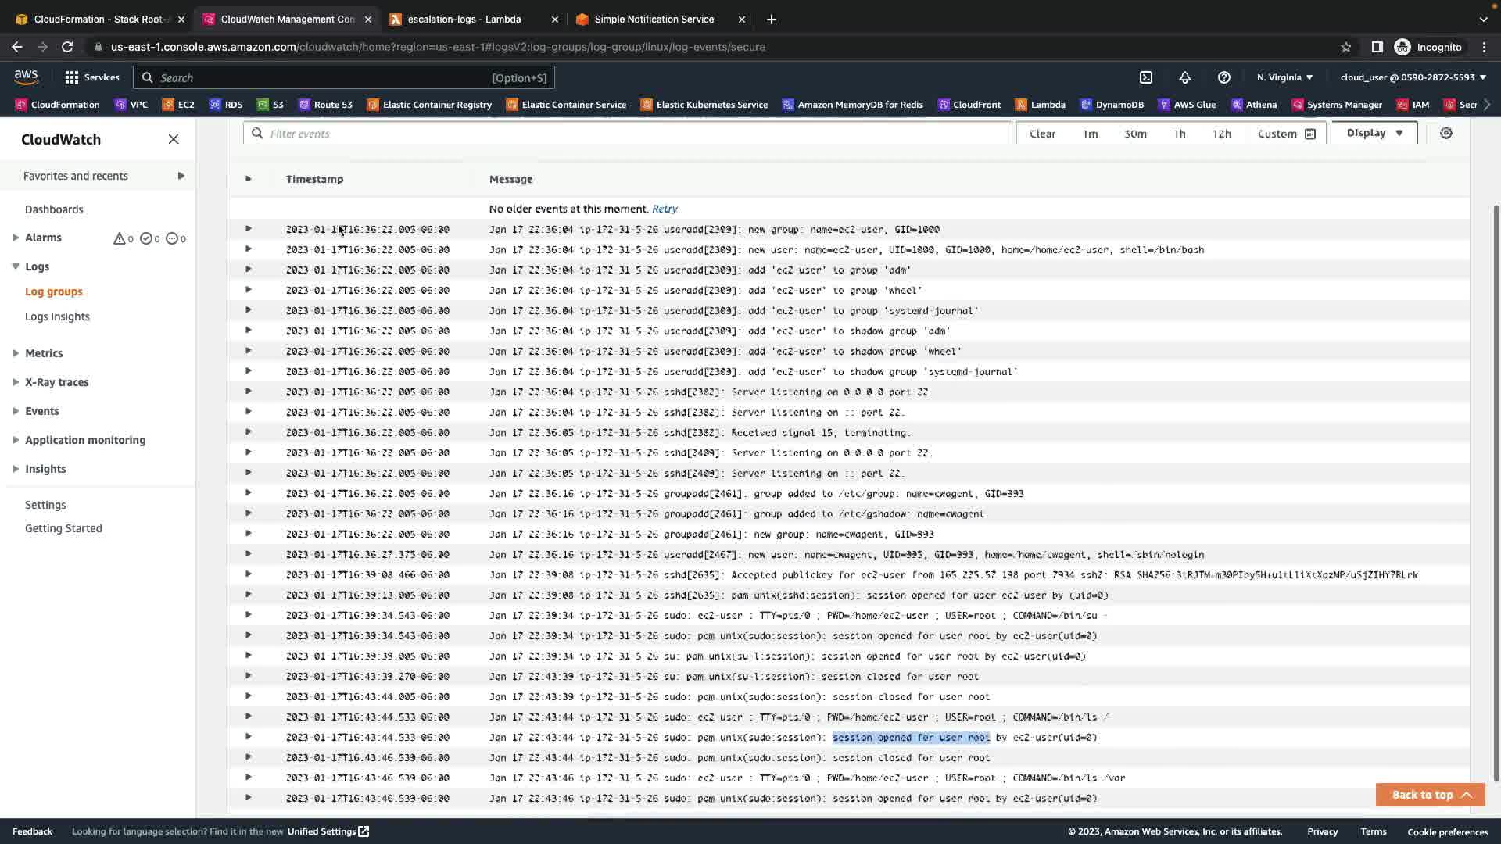
Task: Click the AWS logo home icon
Action: click(x=26, y=77)
